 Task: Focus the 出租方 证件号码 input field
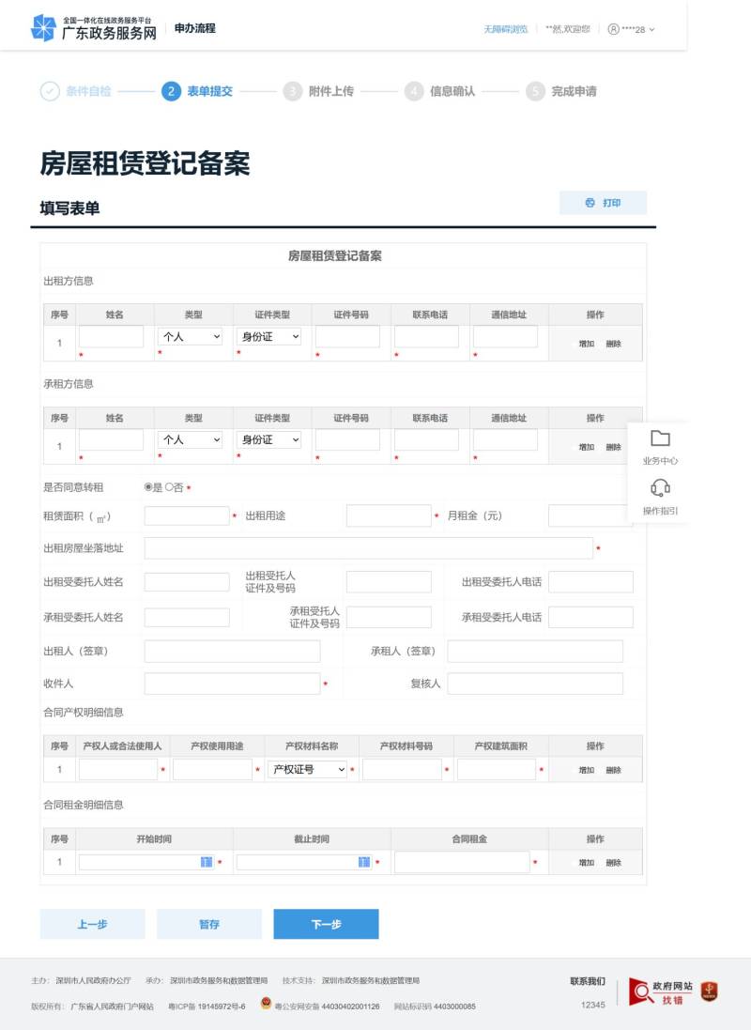pos(347,336)
